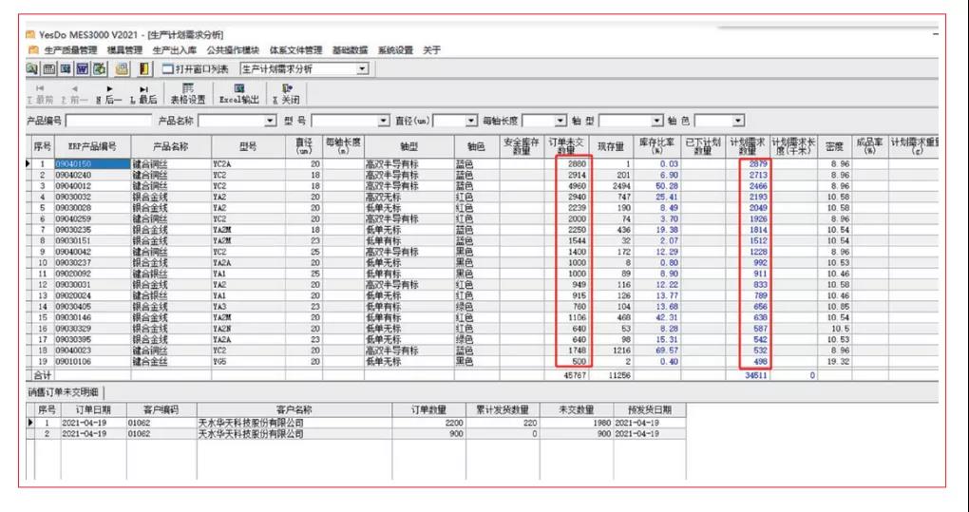969x512 pixels.
Task: Click the 45767 total unfulfilled order sum
Action: [567, 375]
